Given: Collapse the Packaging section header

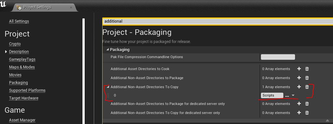Looking at the screenshot, I should (x=107, y=49).
